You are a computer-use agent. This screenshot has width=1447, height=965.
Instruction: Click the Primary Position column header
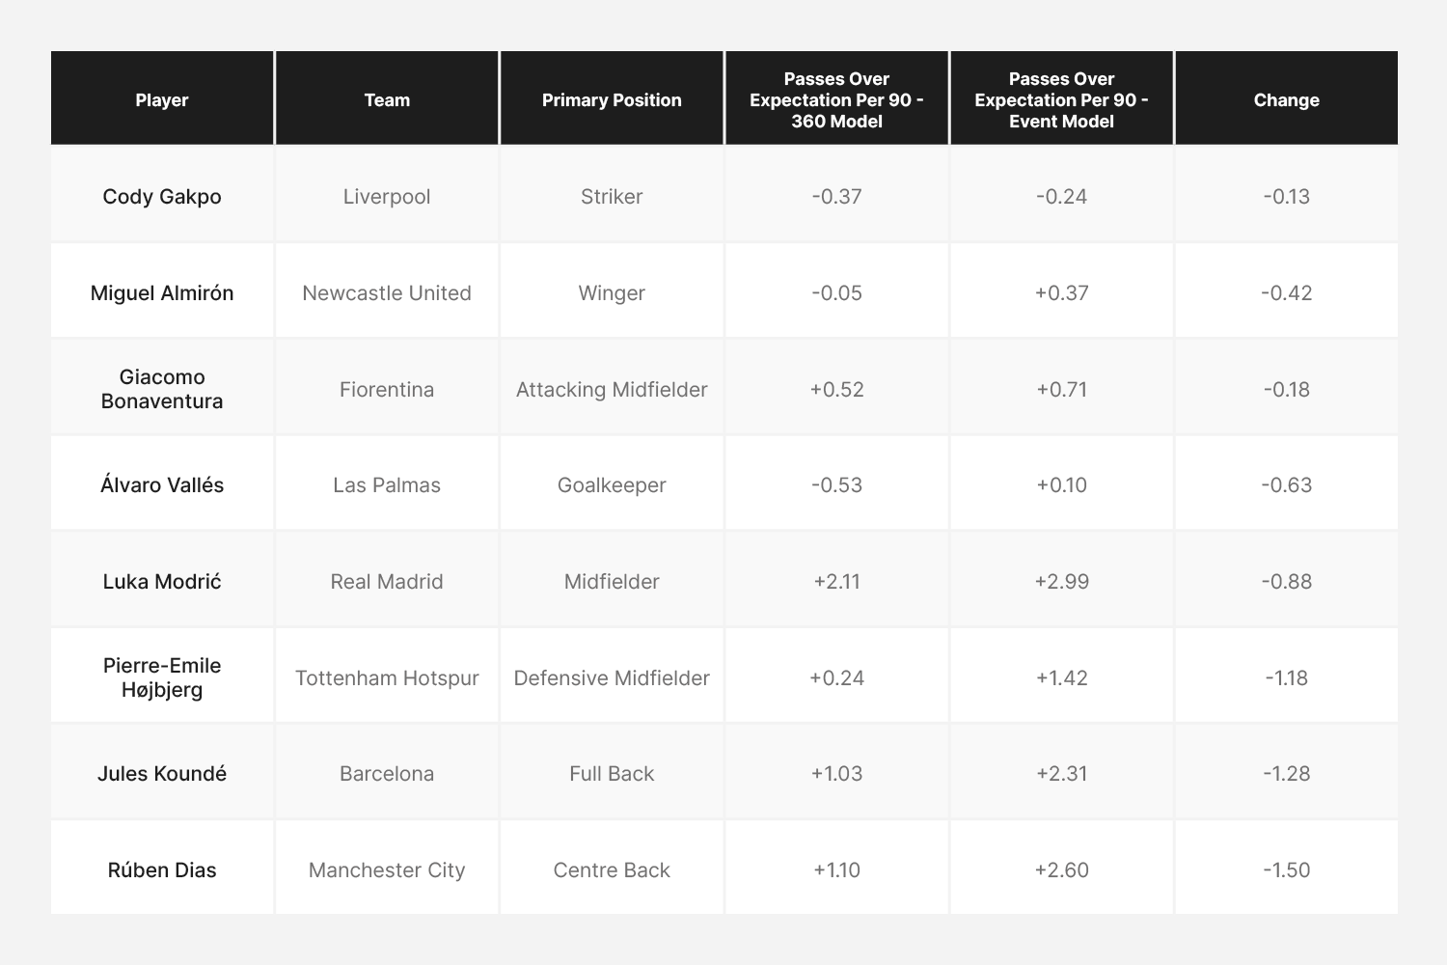pos(612,99)
